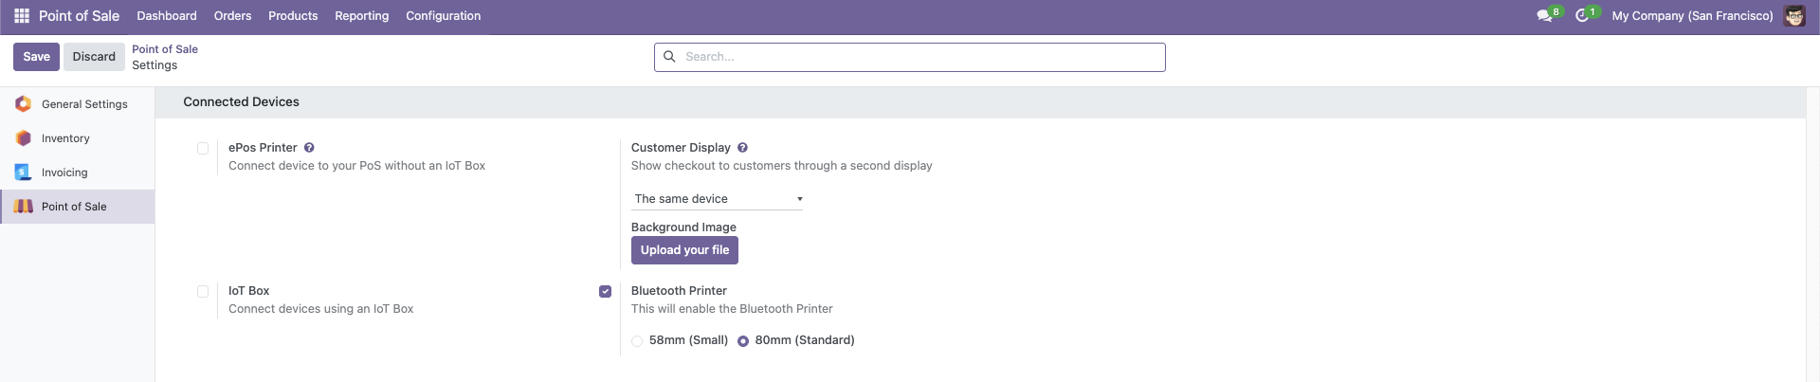Image resolution: width=1820 pixels, height=382 pixels.
Task: Click the Save button
Action: (x=37, y=57)
